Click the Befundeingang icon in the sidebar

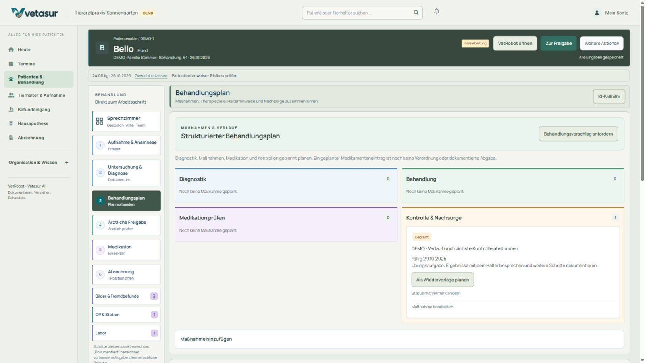point(11,109)
